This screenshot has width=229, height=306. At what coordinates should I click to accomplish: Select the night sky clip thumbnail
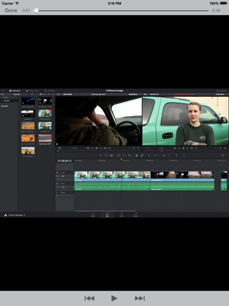[x=28, y=101]
